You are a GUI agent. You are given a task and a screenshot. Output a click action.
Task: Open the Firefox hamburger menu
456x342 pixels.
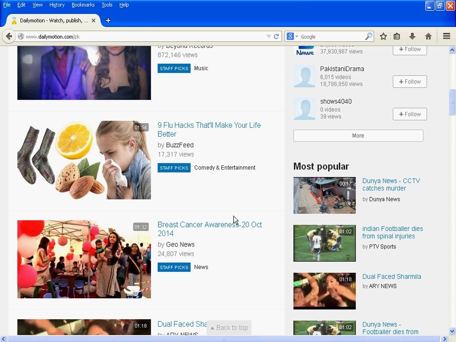pyautogui.click(x=446, y=36)
